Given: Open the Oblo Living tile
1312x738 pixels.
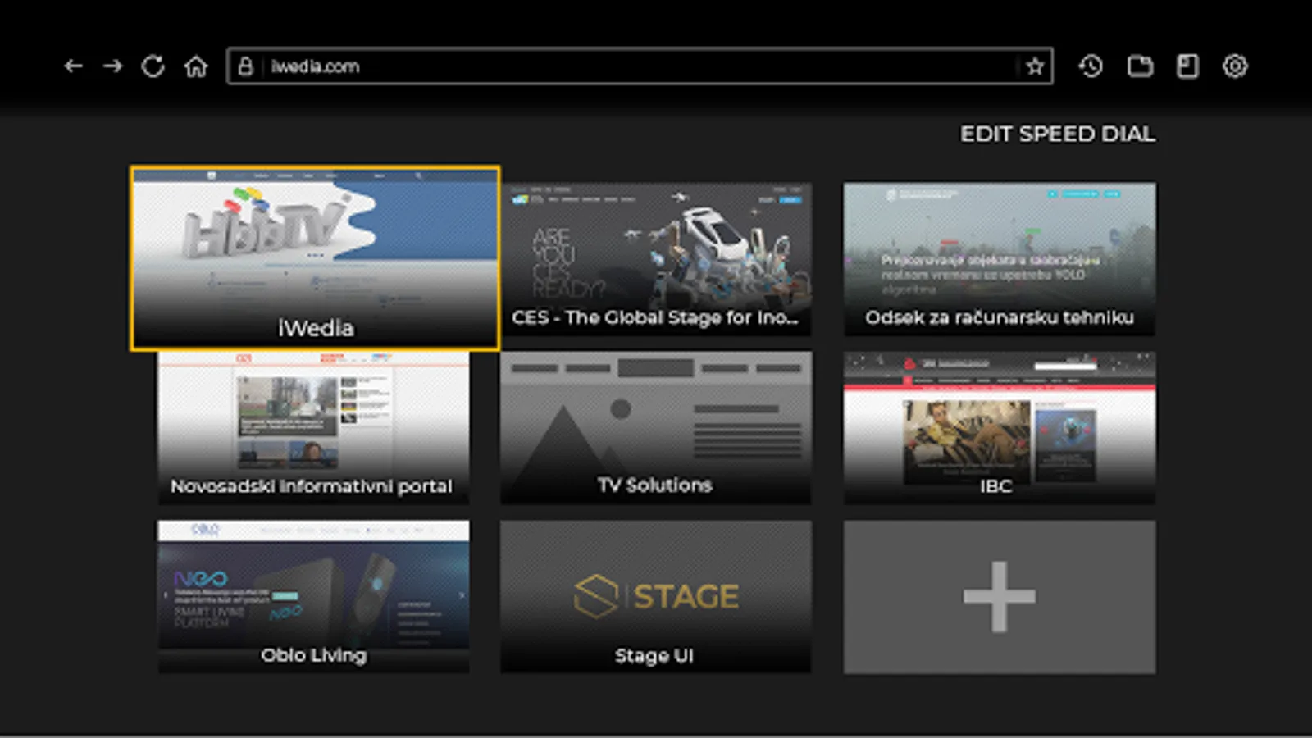Looking at the screenshot, I should click(x=314, y=596).
